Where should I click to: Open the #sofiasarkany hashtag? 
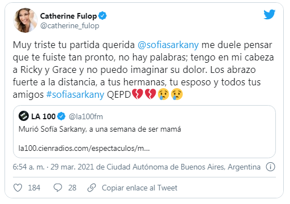tap(75, 94)
